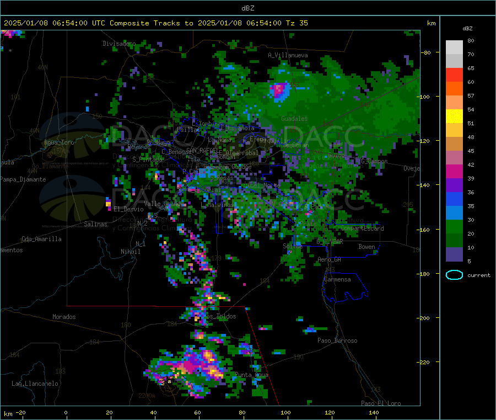Select the 'Punta_Agua' label
The width and height of the screenshot is (496, 420).
click(251, 375)
